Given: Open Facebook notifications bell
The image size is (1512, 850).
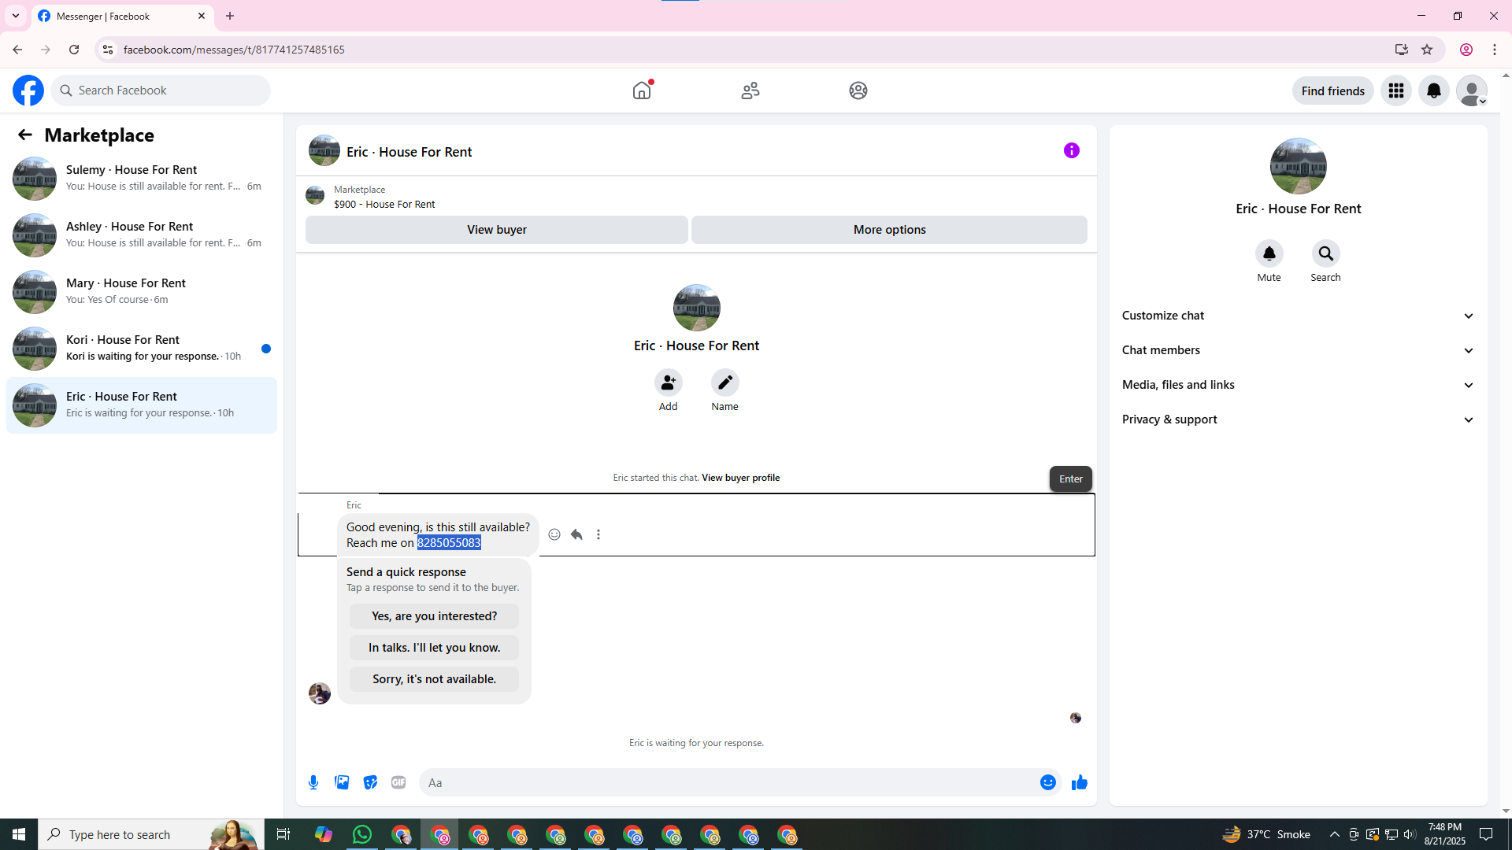Looking at the screenshot, I should tap(1433, 91).
